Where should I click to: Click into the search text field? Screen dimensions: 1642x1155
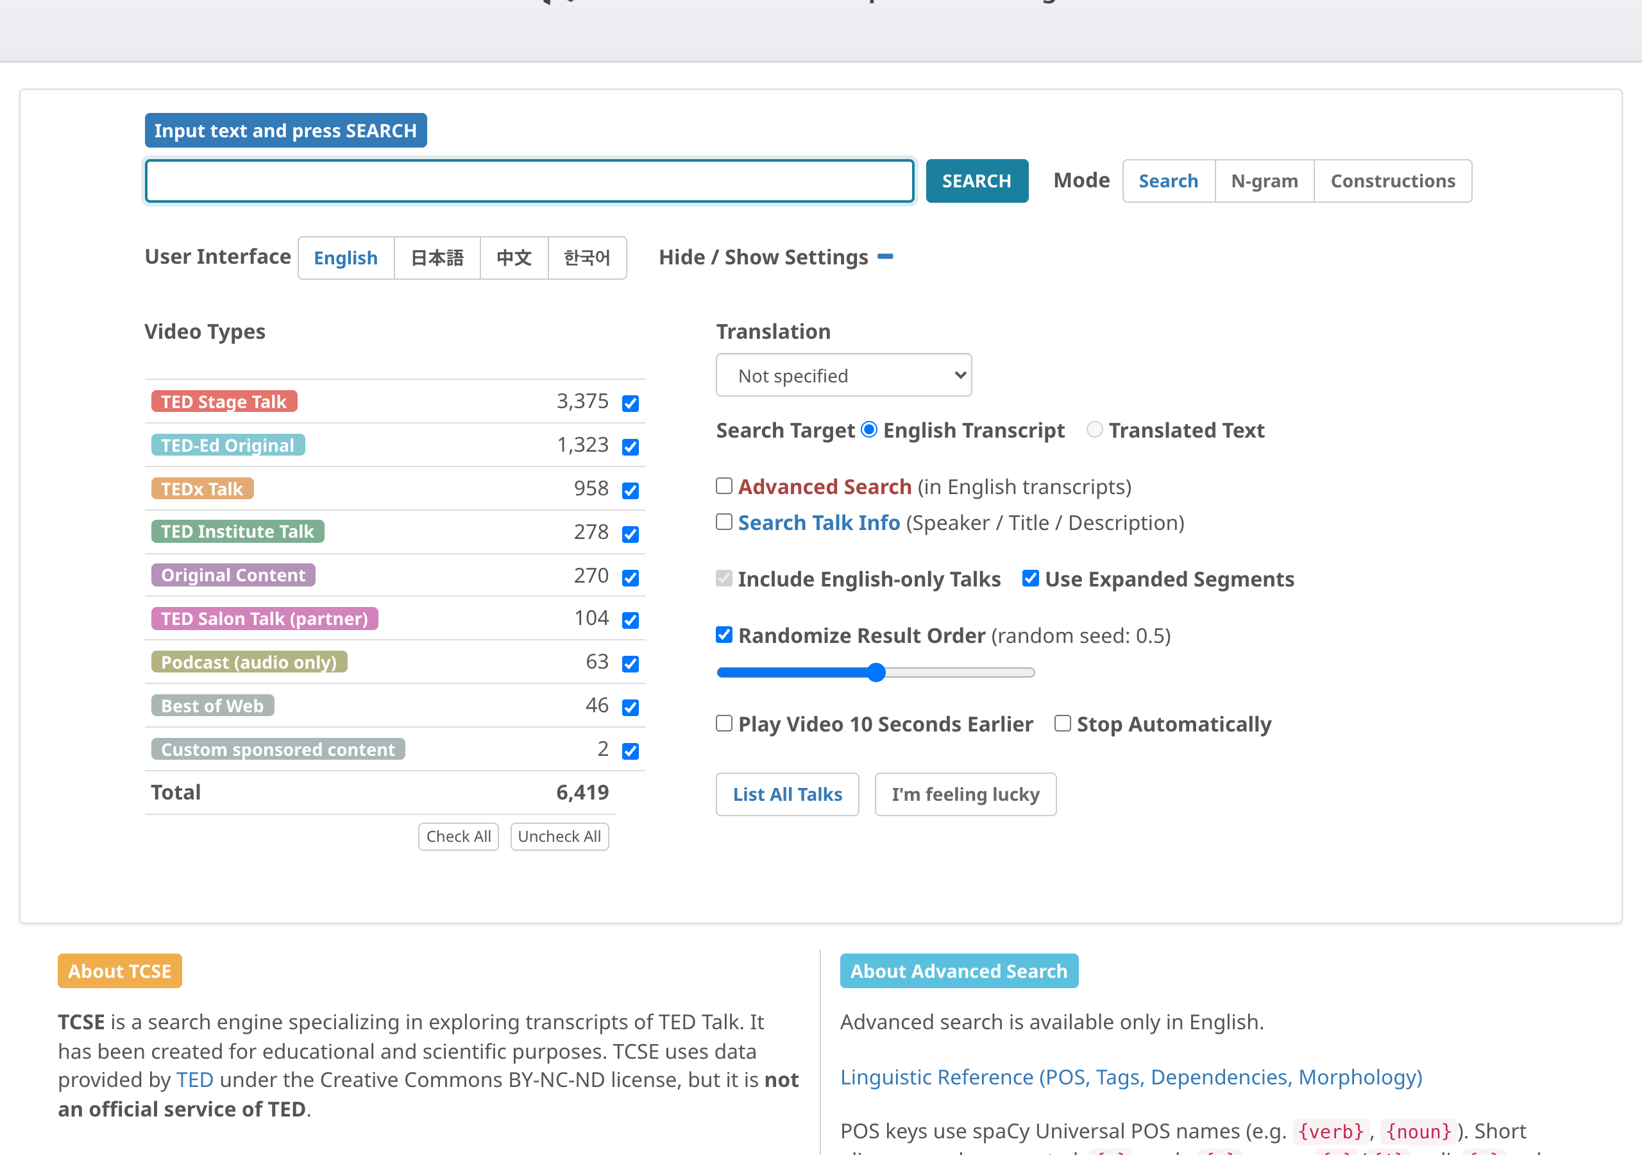coord(529,181)
